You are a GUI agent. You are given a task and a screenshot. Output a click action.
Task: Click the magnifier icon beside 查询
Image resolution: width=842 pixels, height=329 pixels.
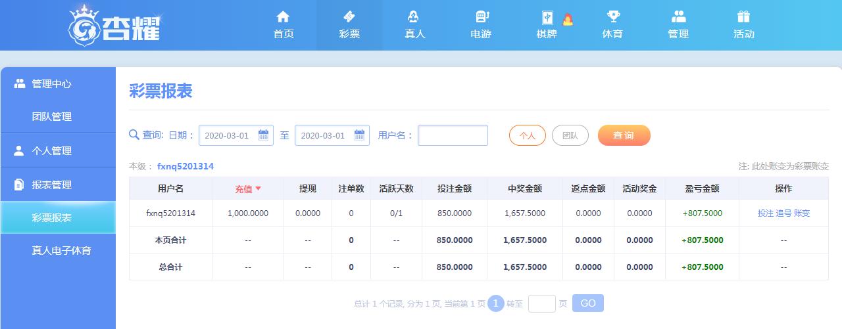[x=134, y=135]
